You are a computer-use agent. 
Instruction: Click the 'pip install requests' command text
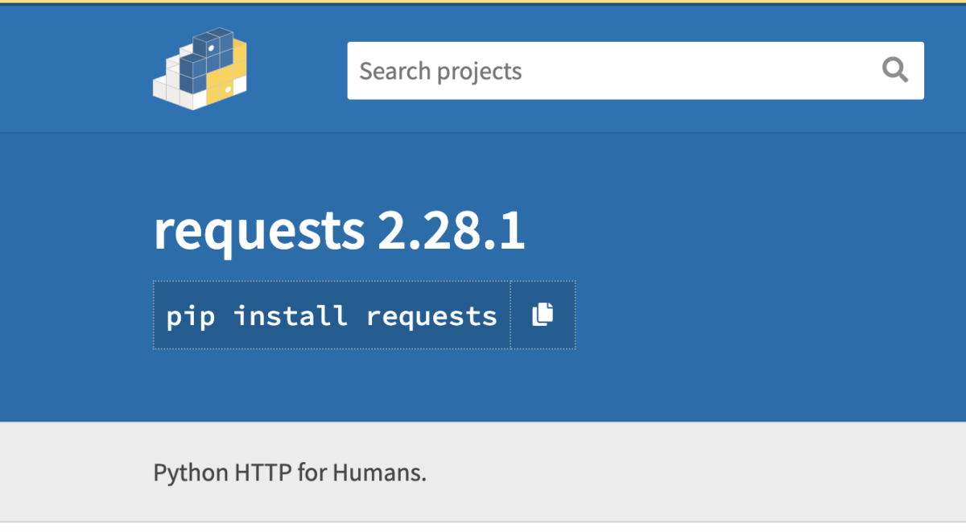(x=330, y=315)
